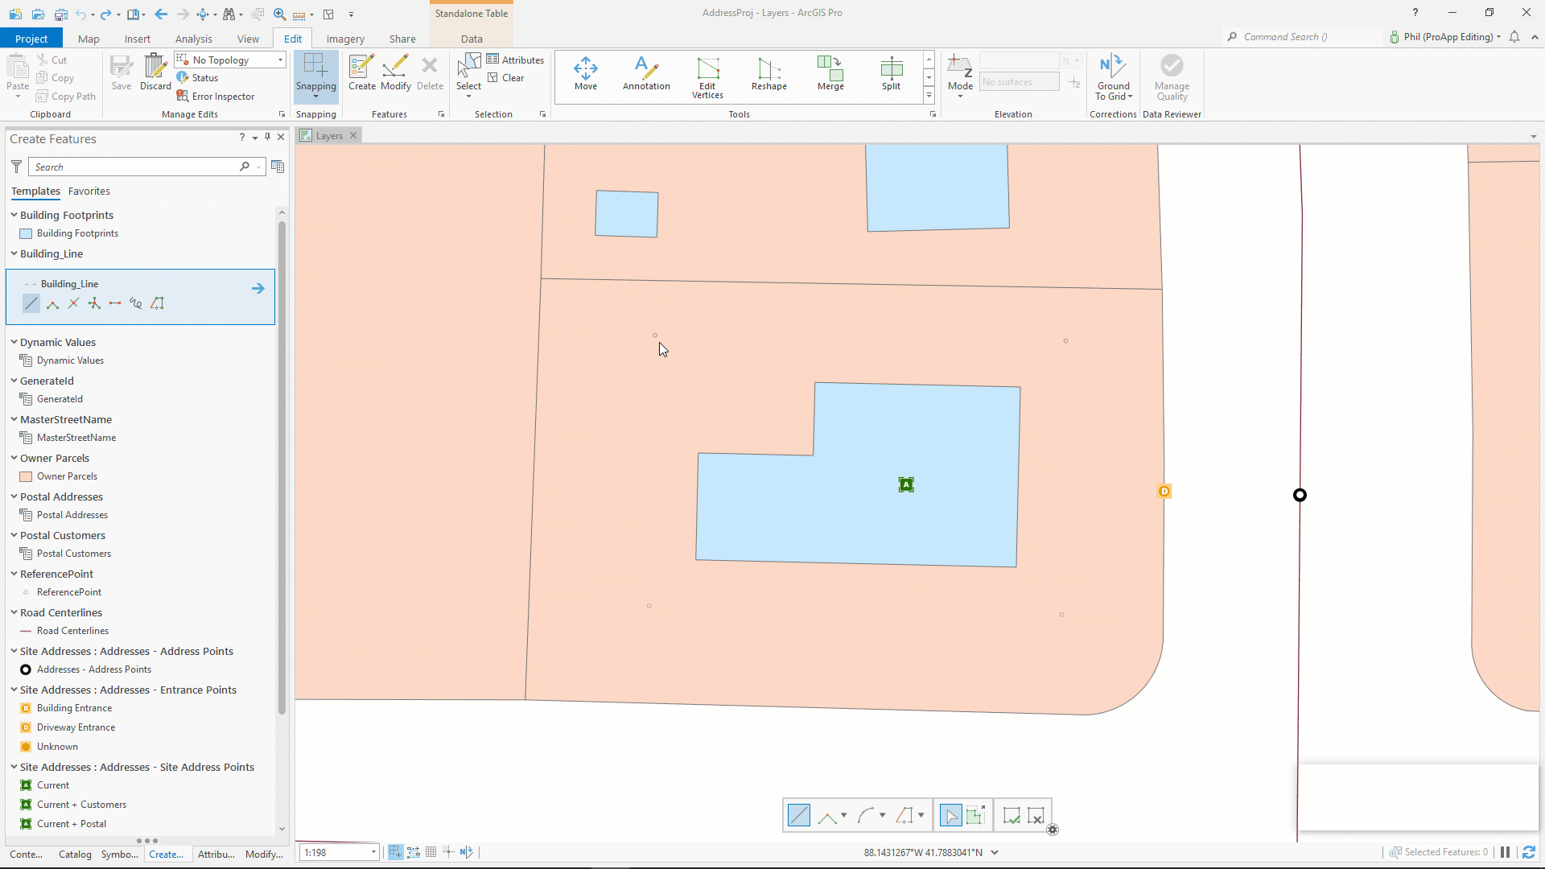
Task: Collapse the Building Footprints template group
Action: pos(13,215)
